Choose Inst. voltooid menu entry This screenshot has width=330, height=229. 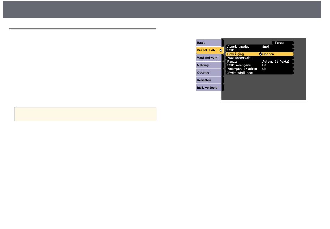(209, 88)
